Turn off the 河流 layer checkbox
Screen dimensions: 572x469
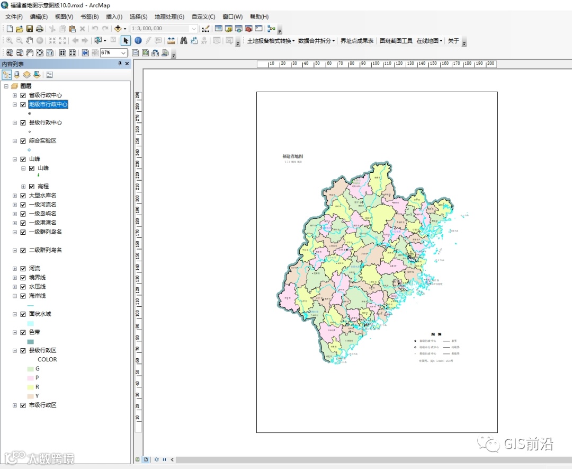tap(23, 269)
